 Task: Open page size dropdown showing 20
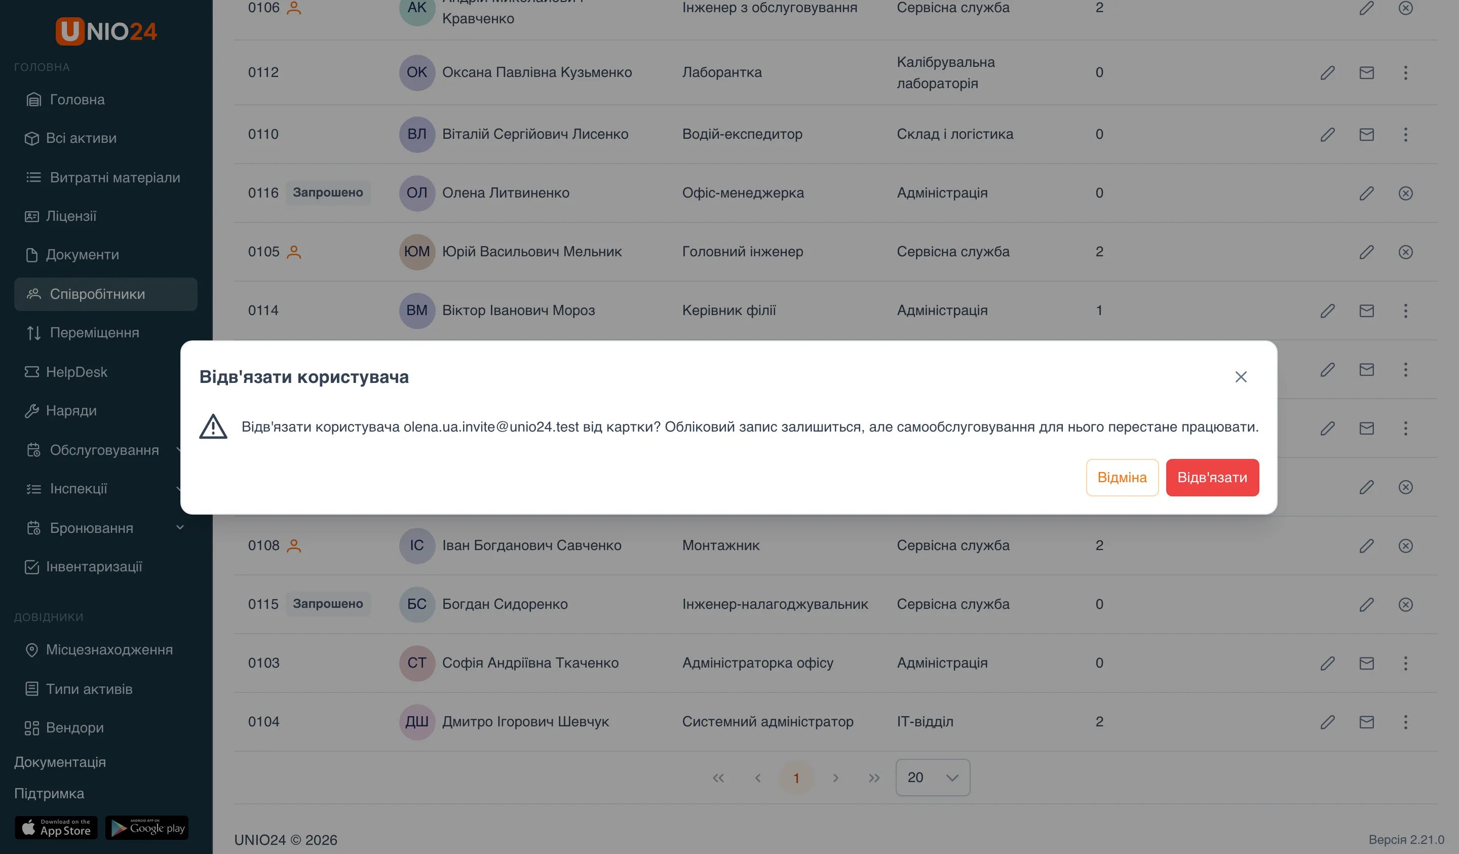pyautogui.click(x=932, y=777)
